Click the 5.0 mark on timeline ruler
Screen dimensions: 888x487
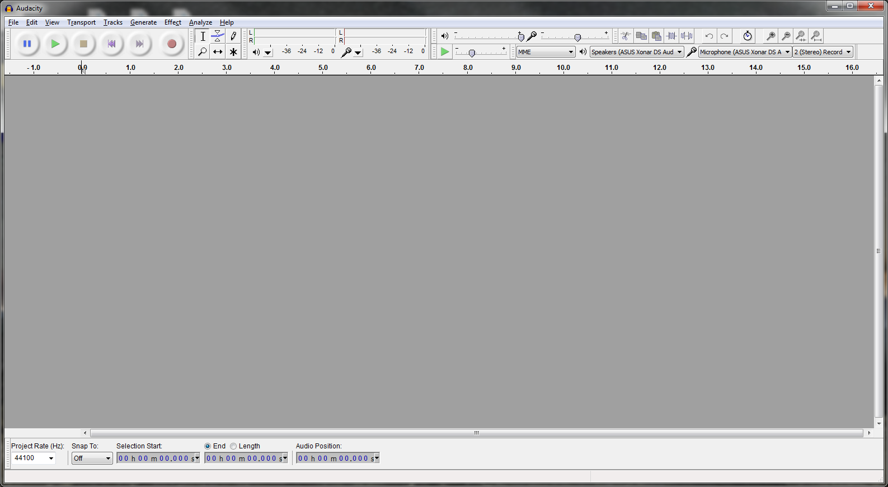[323, 68]
